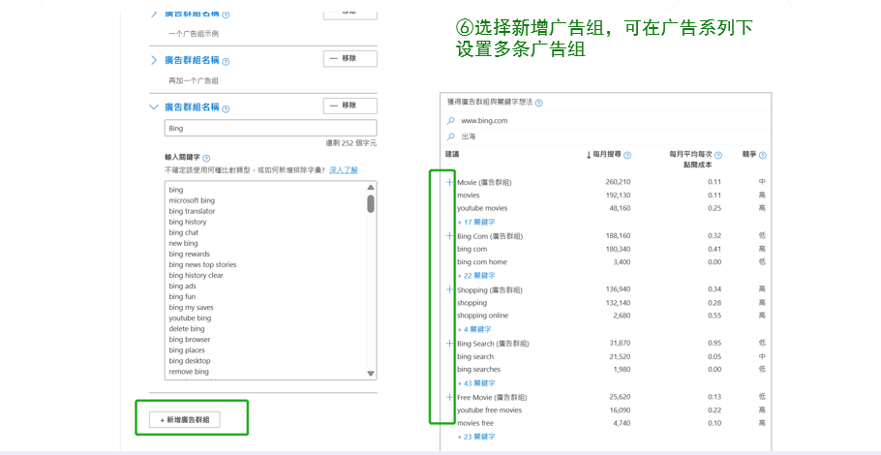Select keyword 'youtube bing' in the list
881x455 pixels.
[x=190, y=318]
